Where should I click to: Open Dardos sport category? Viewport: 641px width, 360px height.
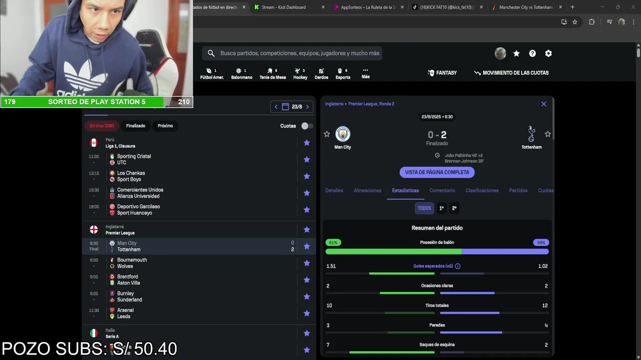pos(321,73)
